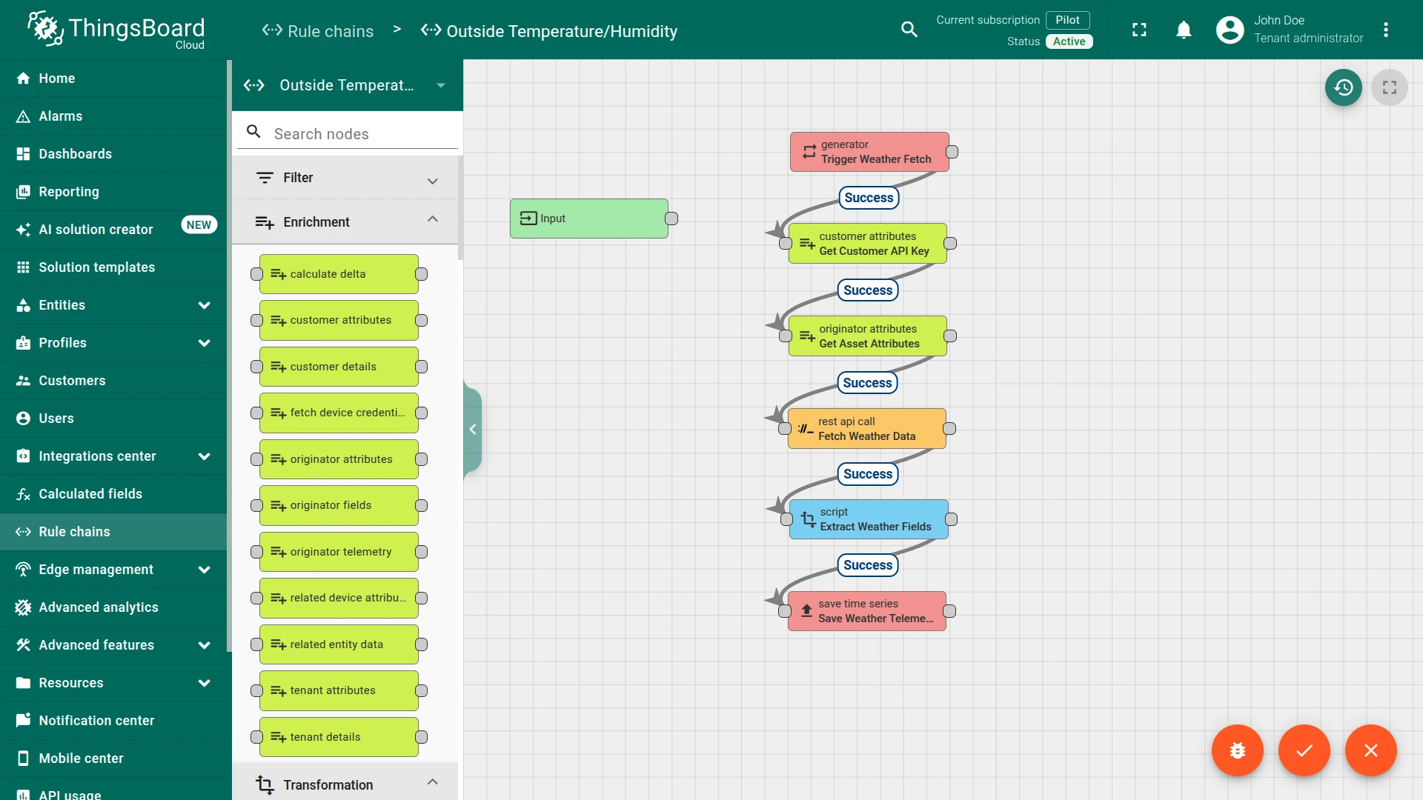Expand the Profiles menu

click(x=113, y=343)
